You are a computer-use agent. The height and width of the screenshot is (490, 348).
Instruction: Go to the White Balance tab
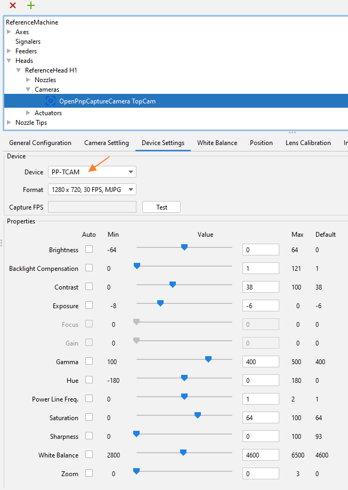[217, 143]
